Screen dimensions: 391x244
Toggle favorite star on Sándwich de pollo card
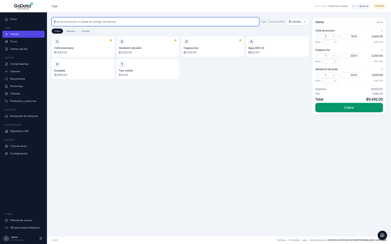click(175, 40)
